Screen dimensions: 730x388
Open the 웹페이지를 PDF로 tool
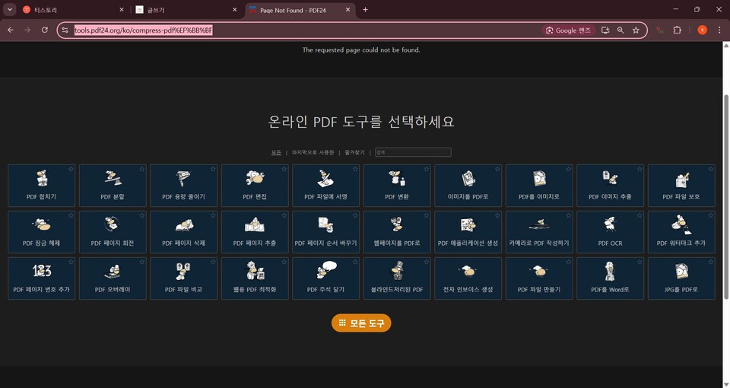click(x=397, y=232)
